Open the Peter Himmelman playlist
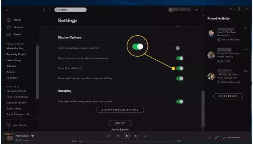This screenshot has width=253, height=144. [17, 97]
